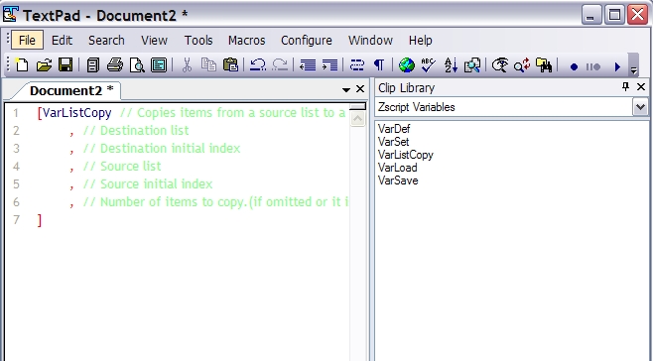653x361 pixels.
Task: Expand Zscript Variables clip library dropdown
Action: (x=640, y=107)
